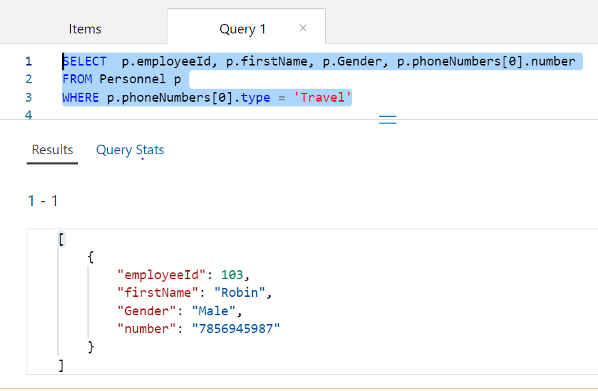Image resolution: width=598 pixels, height=391 pixels.
Task: Click the "Male" Gender value
Action: pos(213,311)
